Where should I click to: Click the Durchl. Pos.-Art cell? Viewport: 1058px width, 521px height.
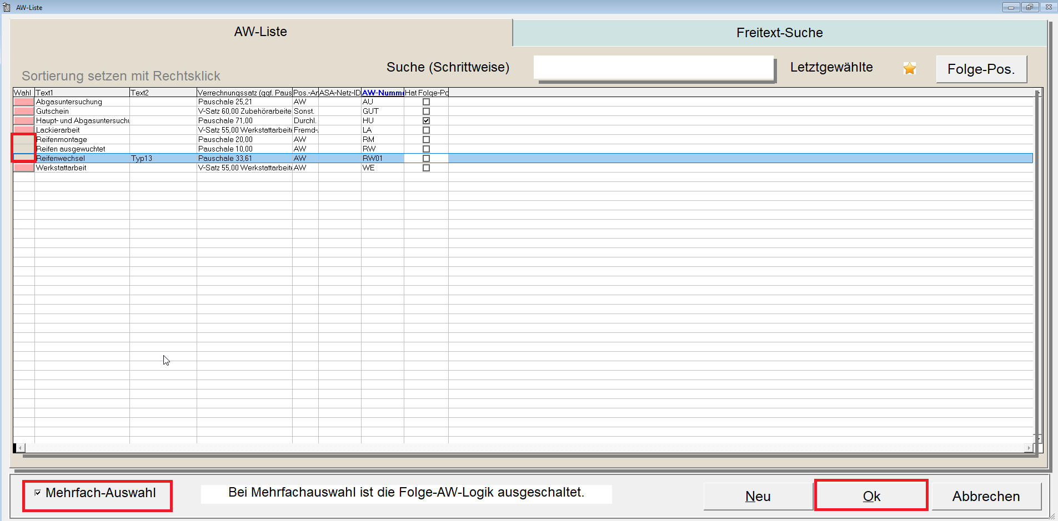pos(305,121)
